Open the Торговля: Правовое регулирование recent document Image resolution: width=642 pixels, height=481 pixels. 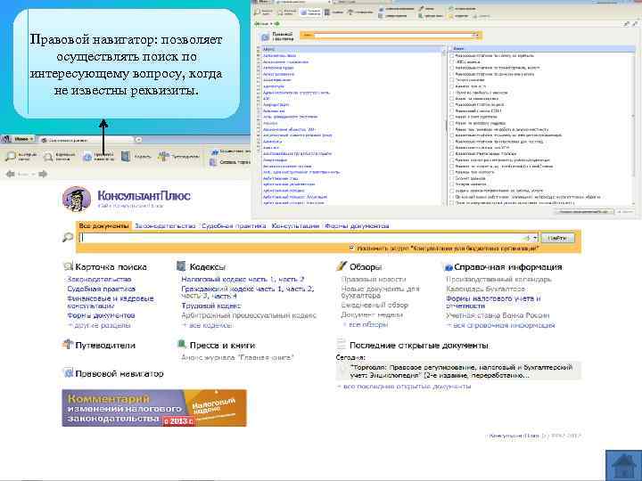click(x=461, y=371)
